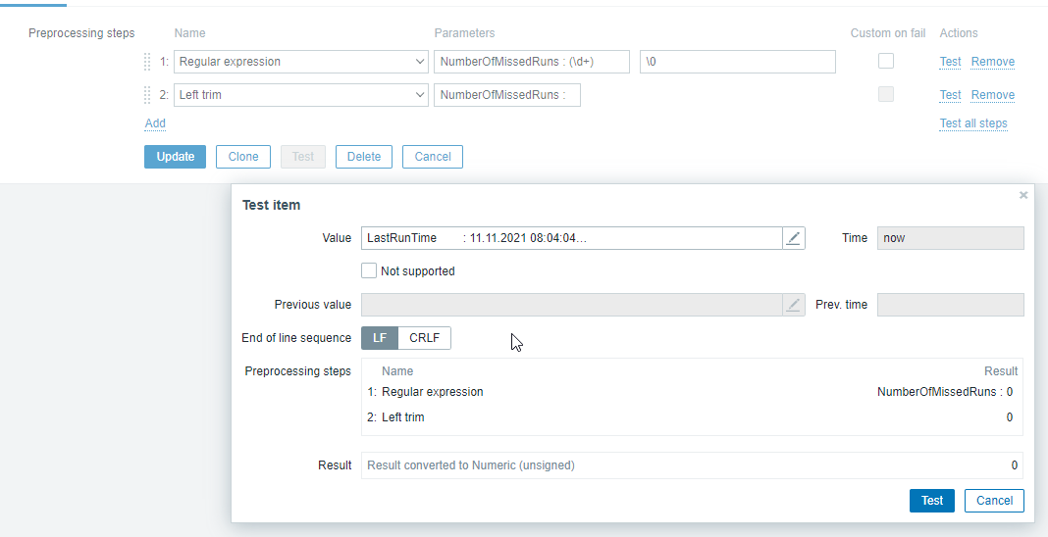
Task: Click pencil icon beside Previous value field
Action: (x=794, y=305)
